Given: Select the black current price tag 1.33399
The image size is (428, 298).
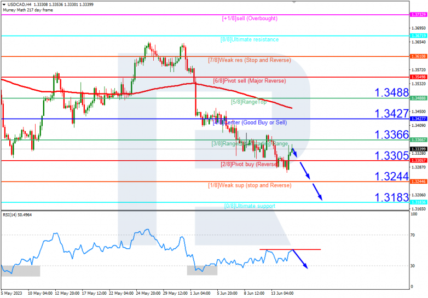Looking at the screenshot, I should [x=419, y=149].
